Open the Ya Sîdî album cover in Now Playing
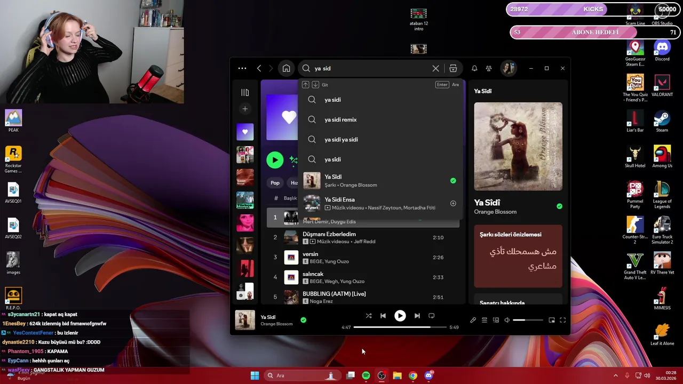683x384 pixels. point(518,146)
